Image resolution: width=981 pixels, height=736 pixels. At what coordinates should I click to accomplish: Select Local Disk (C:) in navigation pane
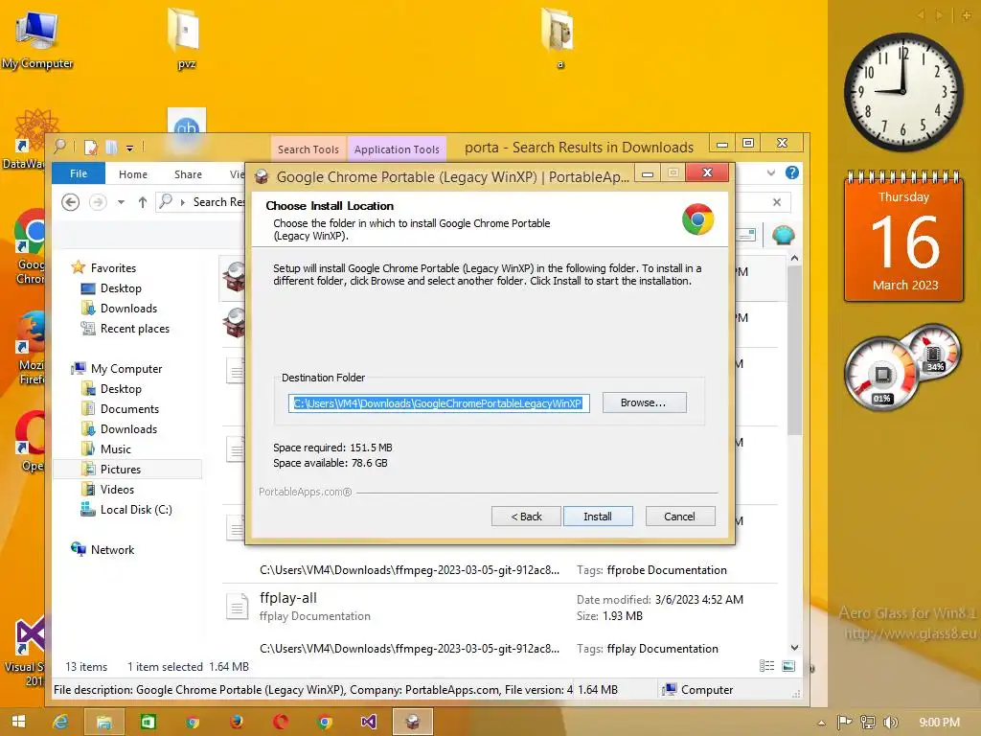(136, 510)
